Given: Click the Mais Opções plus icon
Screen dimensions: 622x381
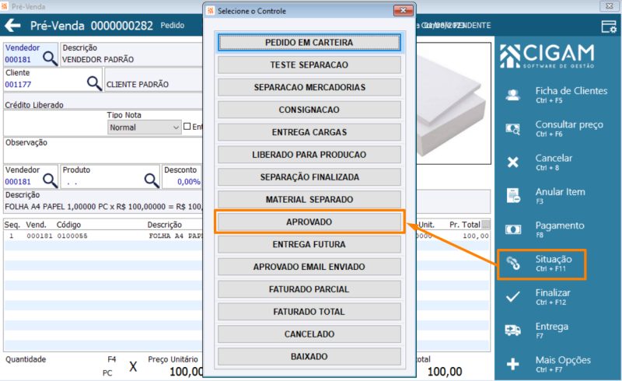Looking at the screenshot, I should pos(513,364).
